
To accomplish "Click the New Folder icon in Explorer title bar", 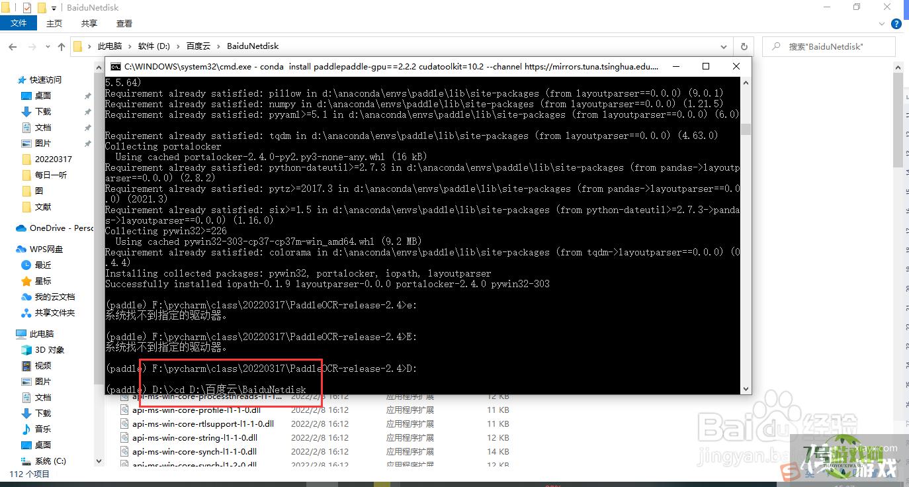I will click(x=41, y=8).
